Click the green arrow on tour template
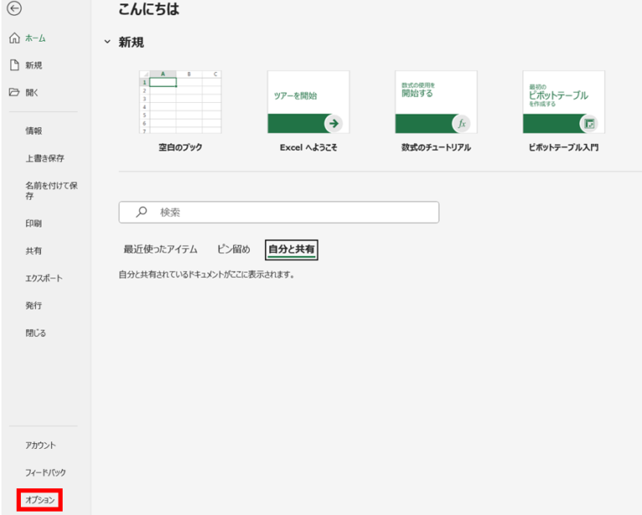This screenshot has height=515, width=642. click(334, 124)
